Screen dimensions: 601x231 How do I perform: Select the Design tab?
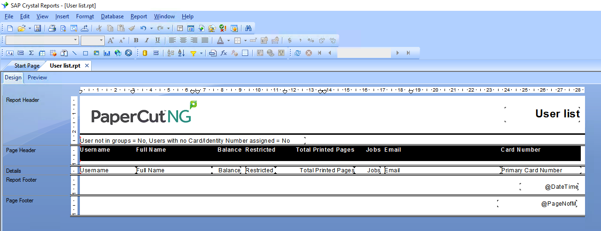pyautogui.click(x=13, y=77)
